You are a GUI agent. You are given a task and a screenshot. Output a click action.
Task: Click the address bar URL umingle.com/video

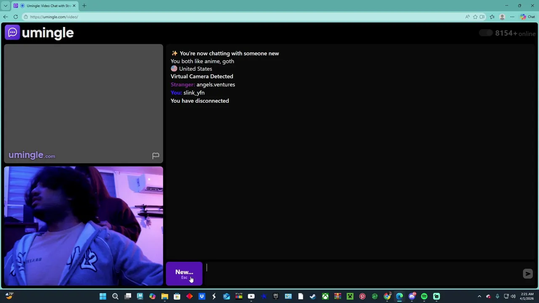coord(54,17)
